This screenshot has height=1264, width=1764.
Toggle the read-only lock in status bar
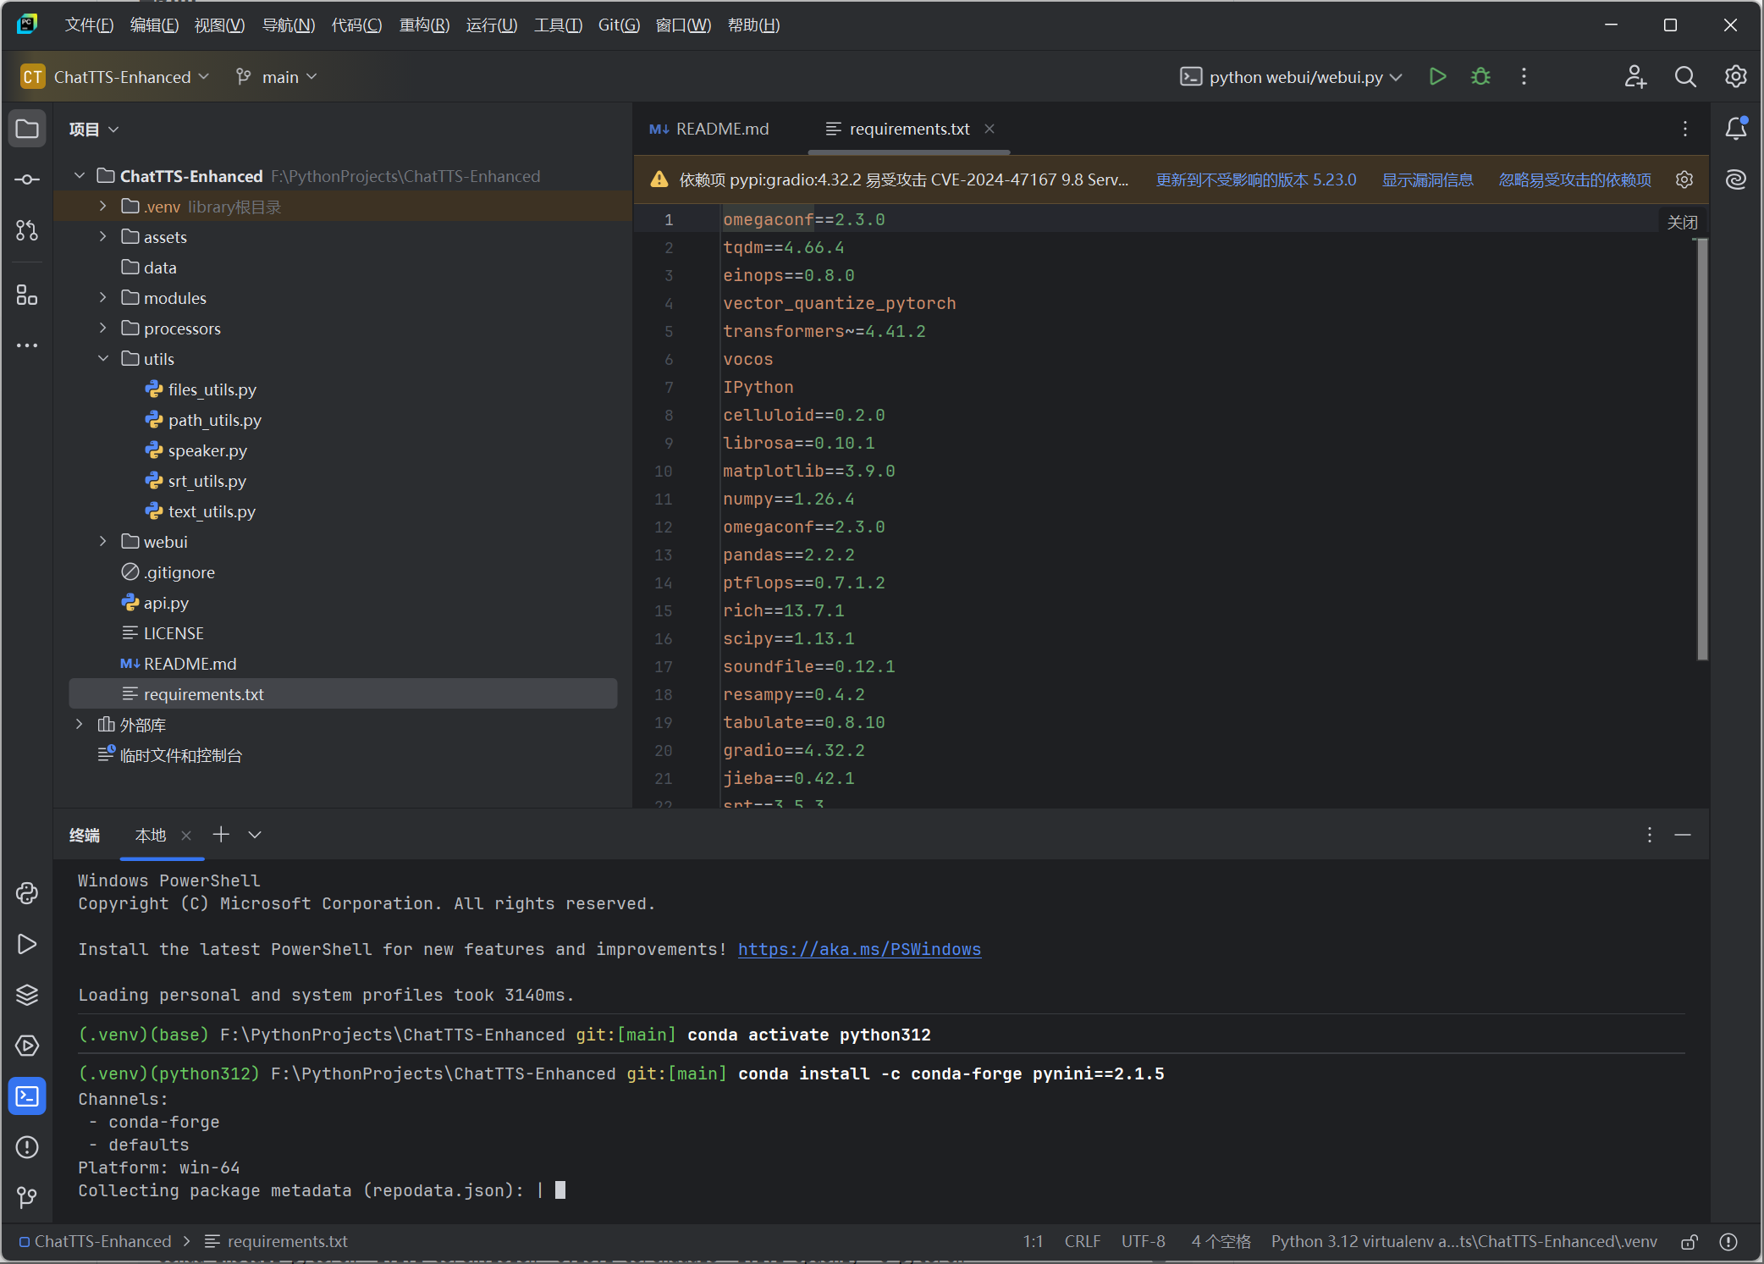tap(1689, 1242)
